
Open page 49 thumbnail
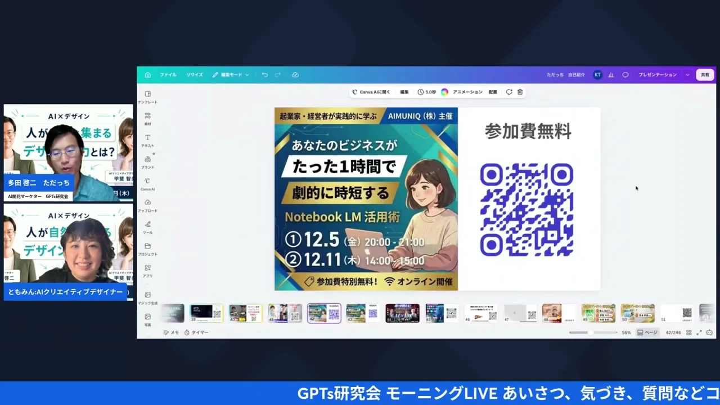(x=598, y=313)
